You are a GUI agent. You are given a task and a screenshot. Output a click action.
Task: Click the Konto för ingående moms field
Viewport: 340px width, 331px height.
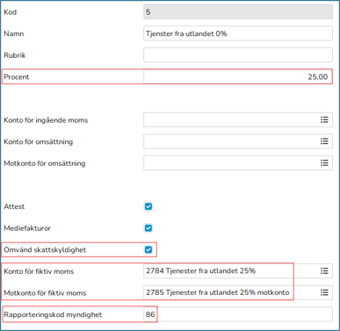click(x=238, y=119)
